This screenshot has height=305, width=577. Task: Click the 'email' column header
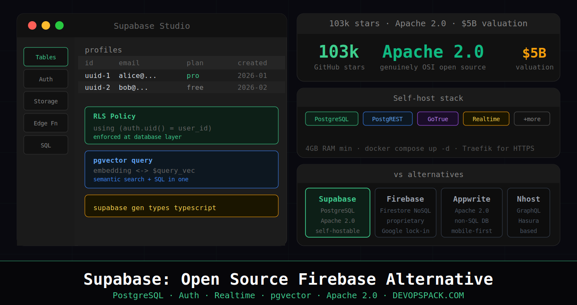[129, 63]
